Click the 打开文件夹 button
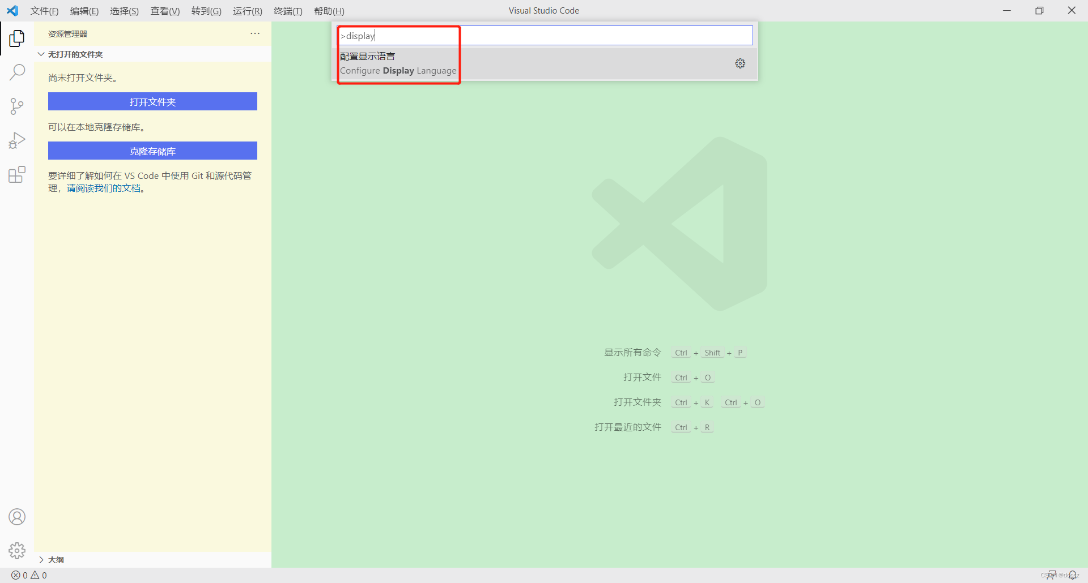This screenshot has height=583, width=1088. 152,102
